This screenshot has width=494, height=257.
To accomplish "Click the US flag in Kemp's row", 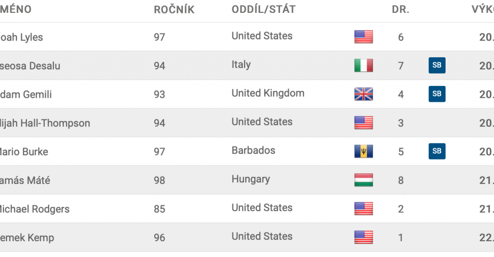I will pos(364,237).
